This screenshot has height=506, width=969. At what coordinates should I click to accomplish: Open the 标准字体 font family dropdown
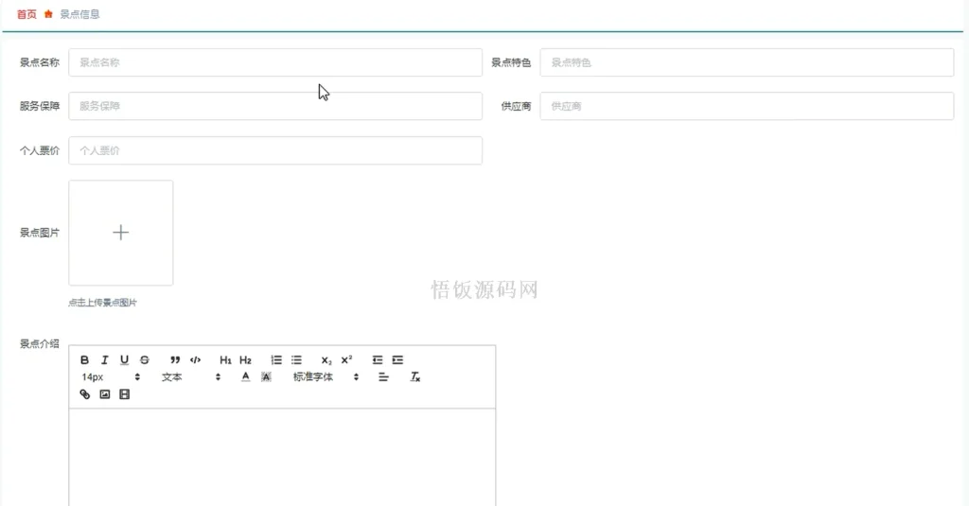[x=326, y=376]
